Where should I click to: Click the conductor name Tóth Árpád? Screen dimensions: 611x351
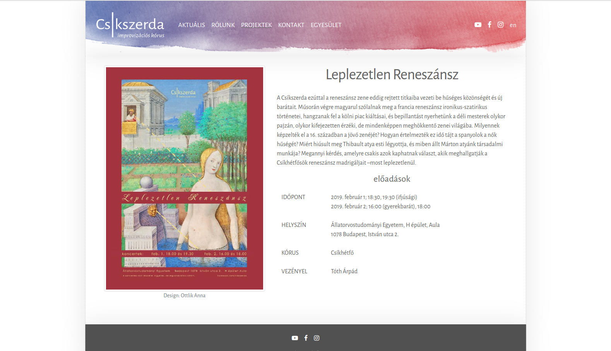(x=344, y=271)
